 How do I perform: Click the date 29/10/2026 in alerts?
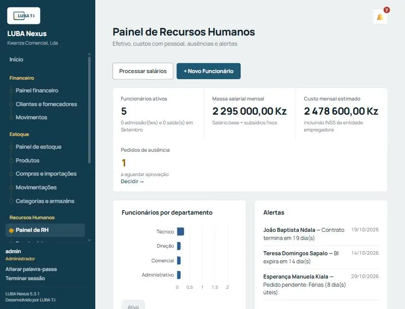point(365,276)
